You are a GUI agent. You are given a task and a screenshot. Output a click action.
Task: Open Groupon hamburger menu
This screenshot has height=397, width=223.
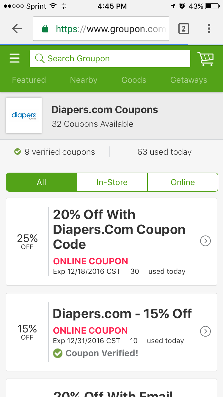[x=15, y=58]
